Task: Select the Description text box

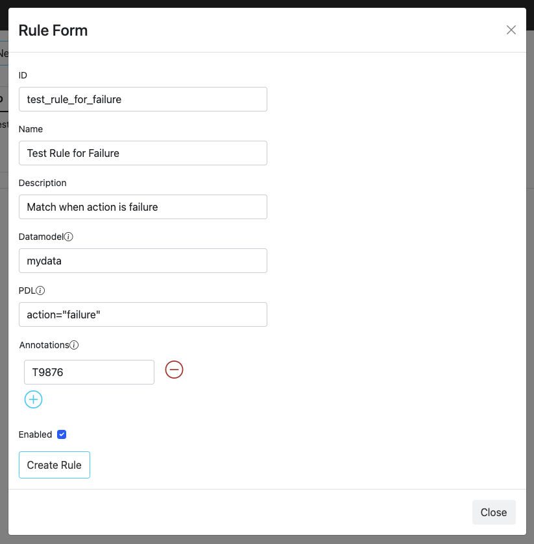Action: (143, 206)
